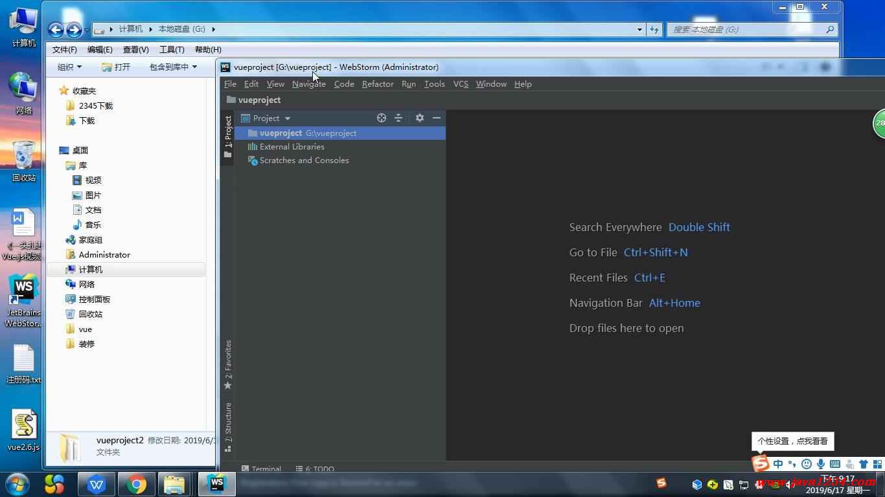Toggle the Project tool window tab
The height and width of the screenshot is (497, 885).
228,132
